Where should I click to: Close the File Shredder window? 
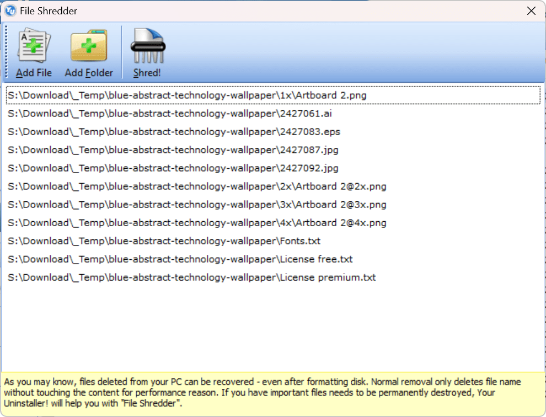click(531, 11)
